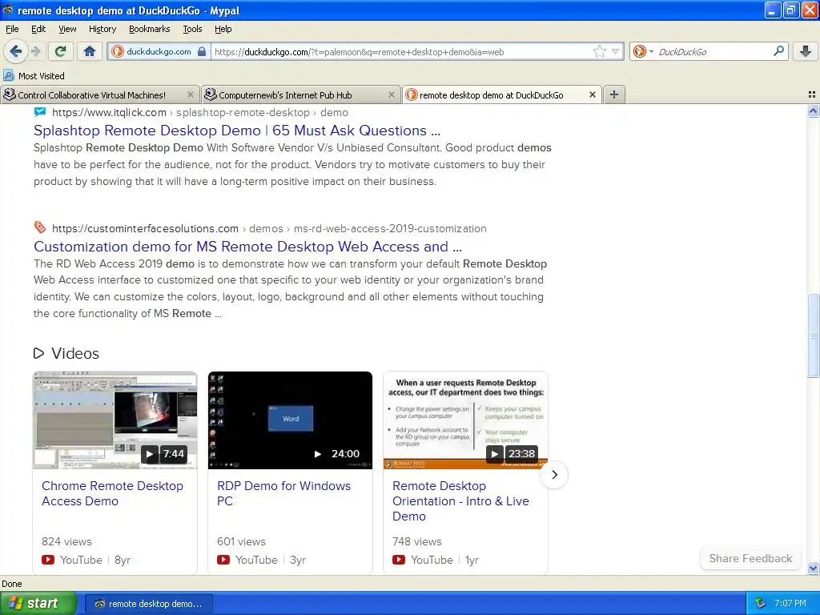Open the Downloads arrow button

click(x=806, y=51)
